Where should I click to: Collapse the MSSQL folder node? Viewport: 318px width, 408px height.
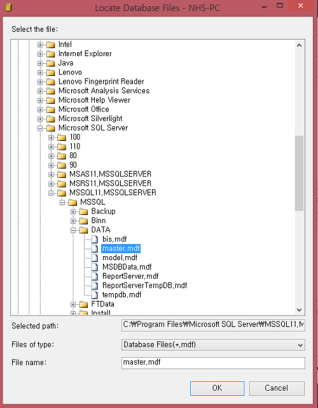pyautogui.click(x=62, y=202)
